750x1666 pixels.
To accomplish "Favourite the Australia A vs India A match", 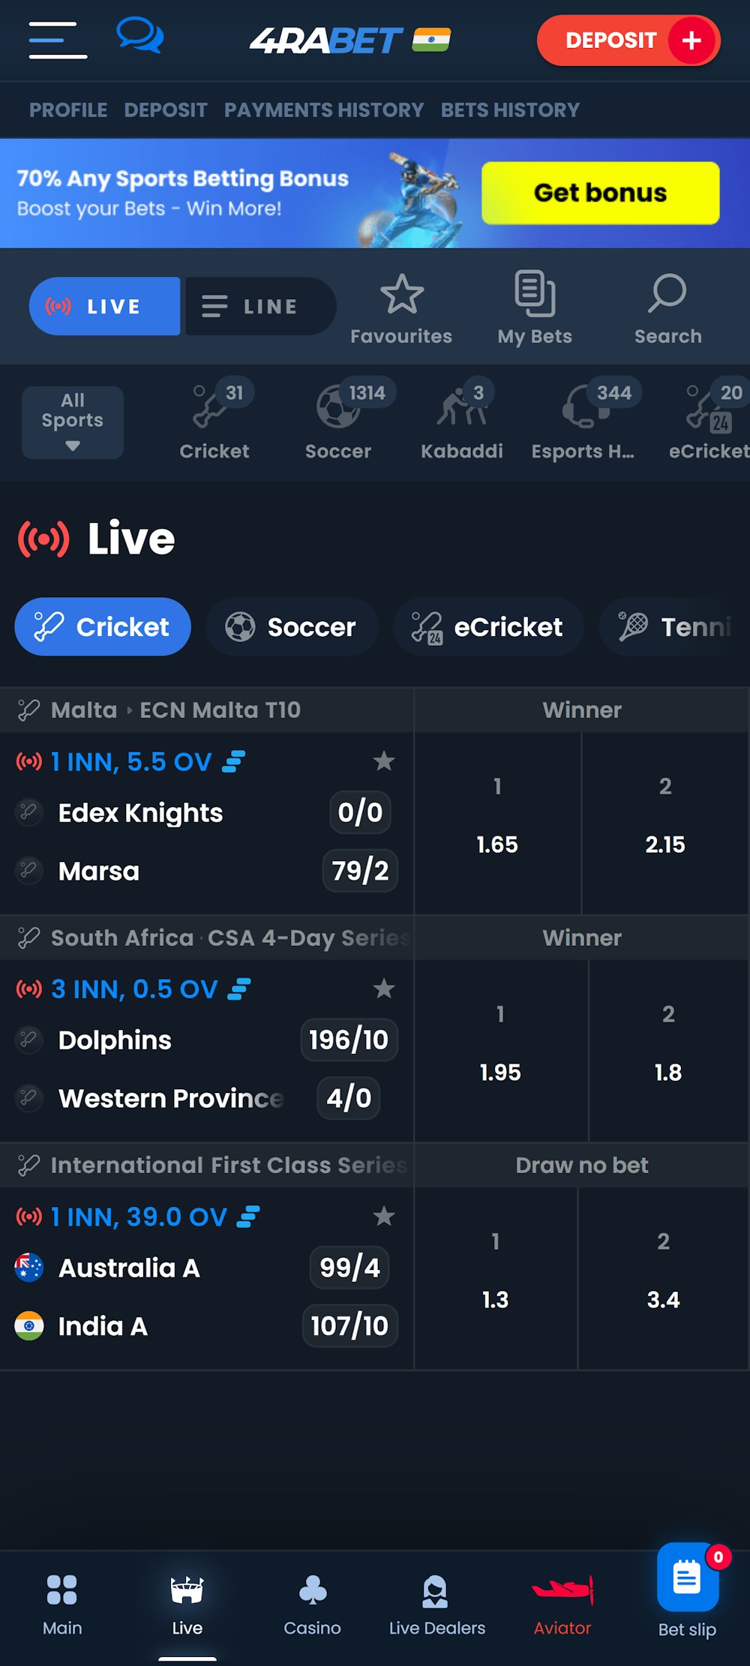I will pos(385,1217).
